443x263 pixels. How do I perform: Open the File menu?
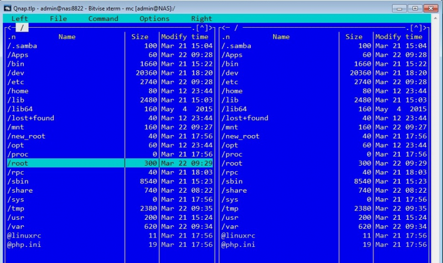pos(58,18)
